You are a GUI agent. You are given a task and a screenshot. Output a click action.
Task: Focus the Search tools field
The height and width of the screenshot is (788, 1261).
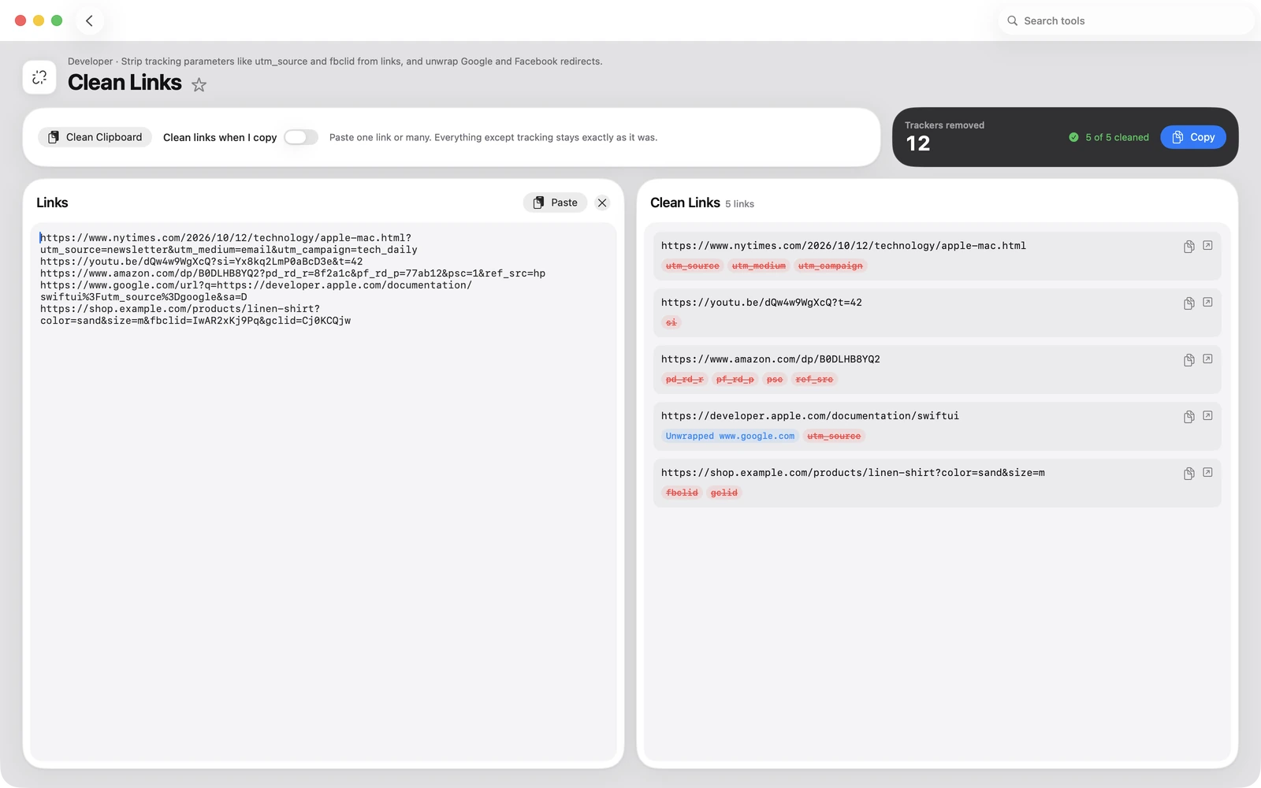(x=1127, y=20)
